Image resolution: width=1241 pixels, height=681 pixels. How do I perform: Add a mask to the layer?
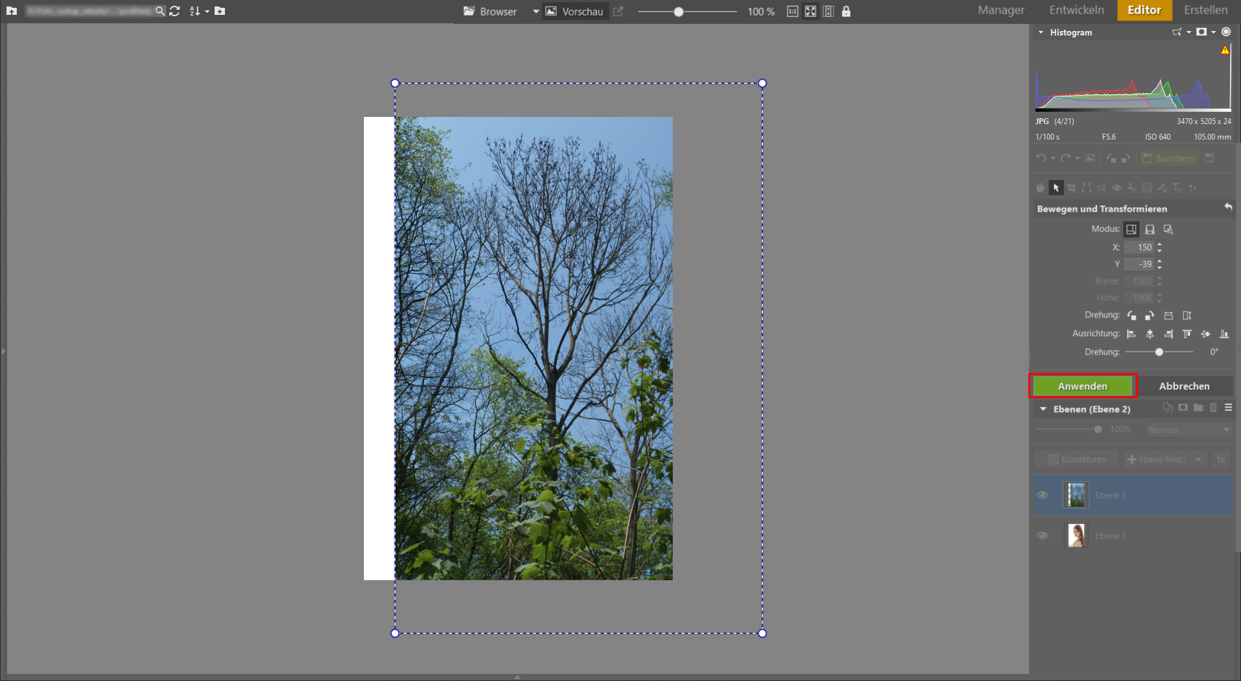coord(1183,408)
